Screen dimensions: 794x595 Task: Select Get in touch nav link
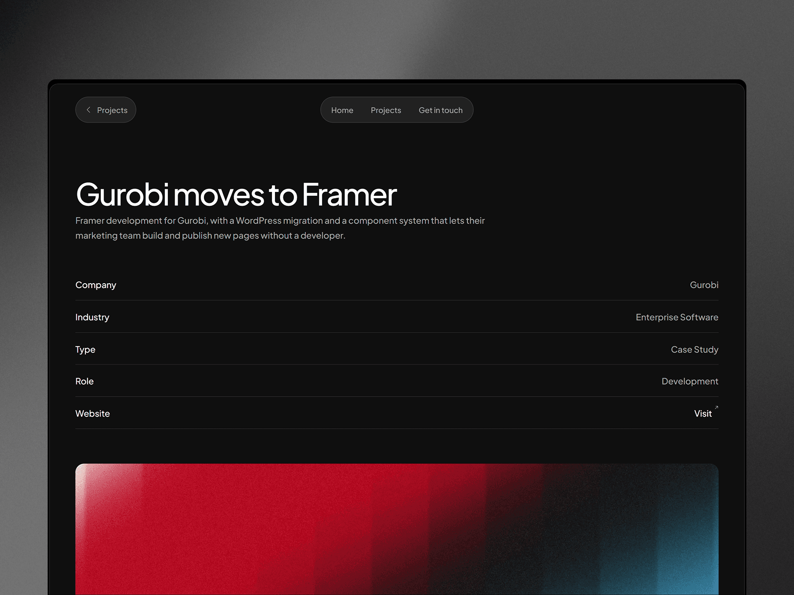[x=440, y=110]
